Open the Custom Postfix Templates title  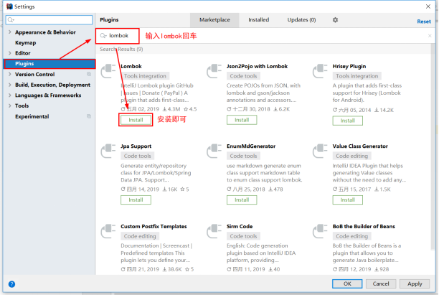pos(154,226)
